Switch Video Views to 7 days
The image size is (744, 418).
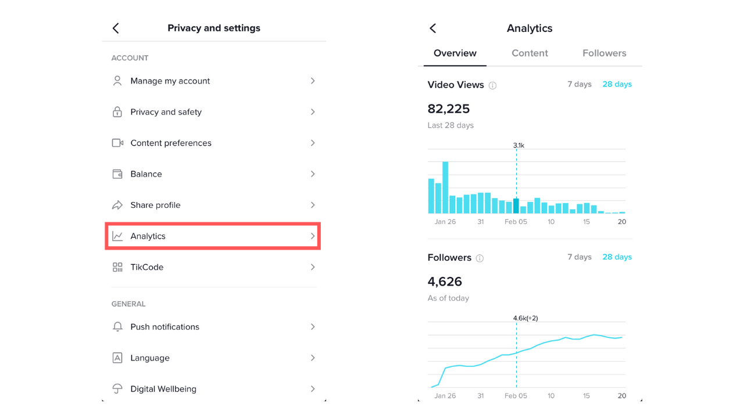[x=579, y=84]
